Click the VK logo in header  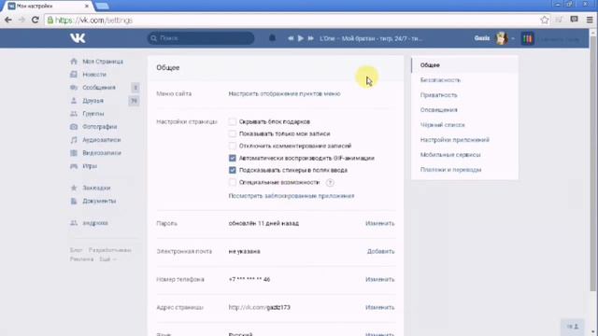coord(78,38)
